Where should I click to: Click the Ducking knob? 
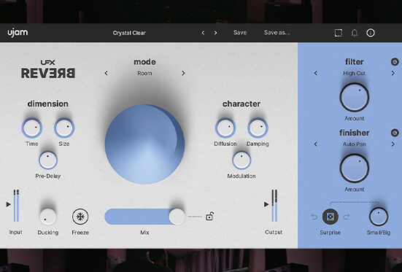tap(48, 217)
